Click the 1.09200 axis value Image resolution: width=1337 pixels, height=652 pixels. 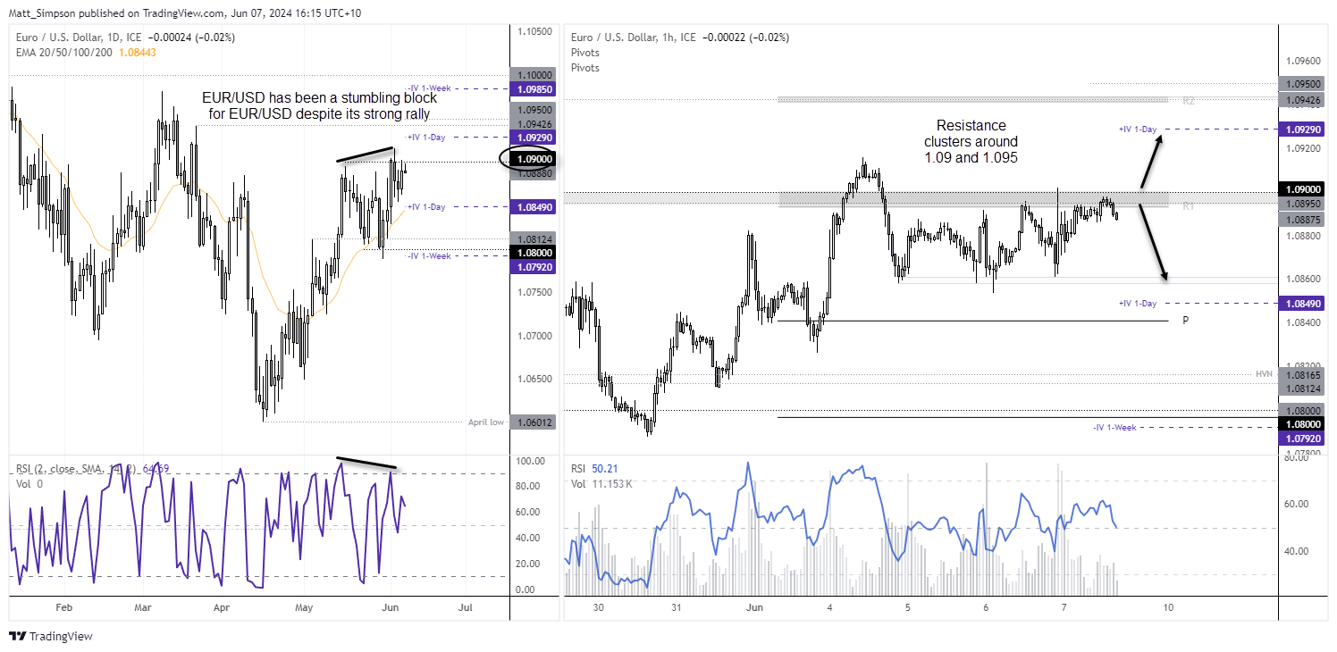click(x=1305, y=148)
